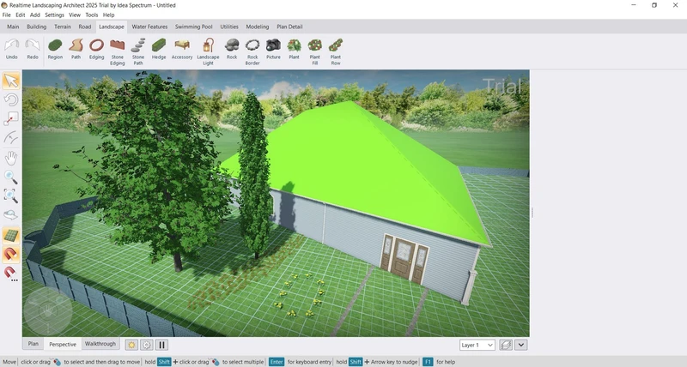Switch to the Water Features tab

(x=149, y=27)
